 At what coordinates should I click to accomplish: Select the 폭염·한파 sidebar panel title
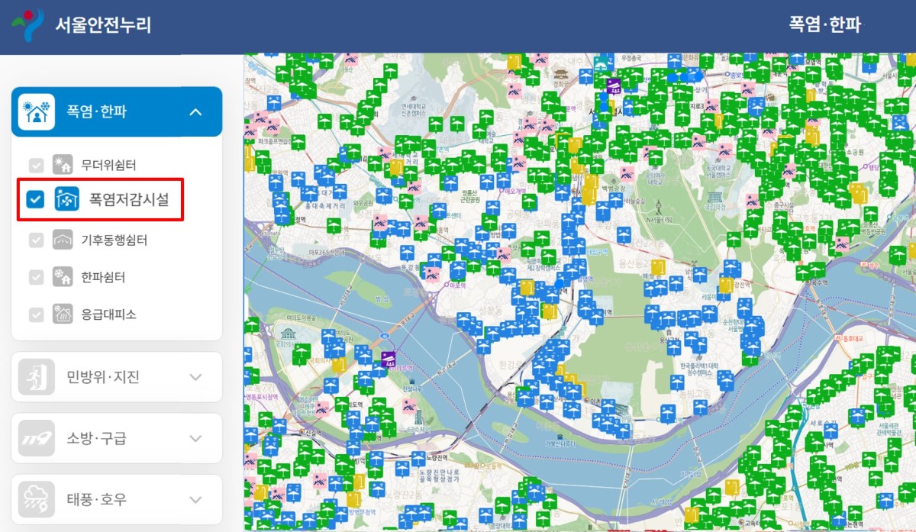pyautogui.click(x=96, y=112)
